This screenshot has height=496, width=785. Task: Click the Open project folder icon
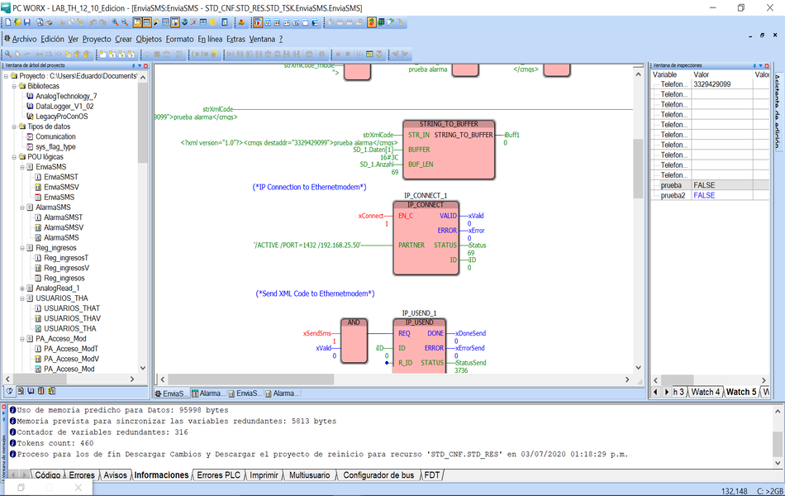[x=19, y=22]
